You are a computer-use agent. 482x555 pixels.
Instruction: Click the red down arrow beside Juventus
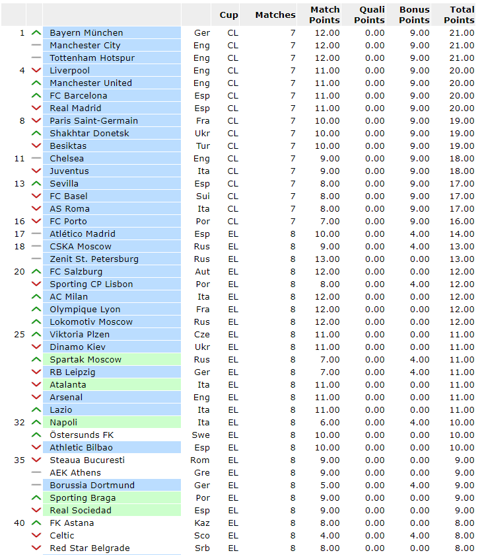pos(36,171)
